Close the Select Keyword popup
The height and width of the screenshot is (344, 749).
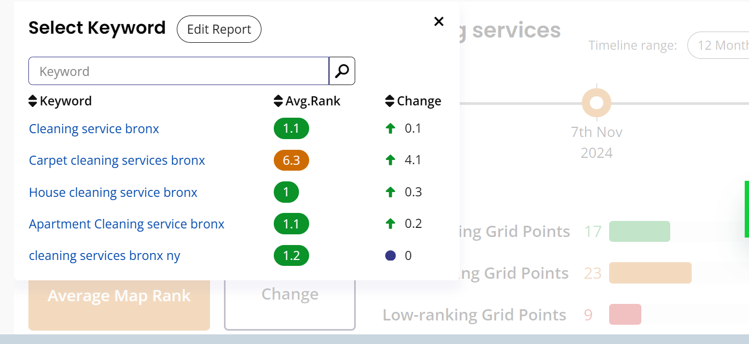[x=439, y=21]
